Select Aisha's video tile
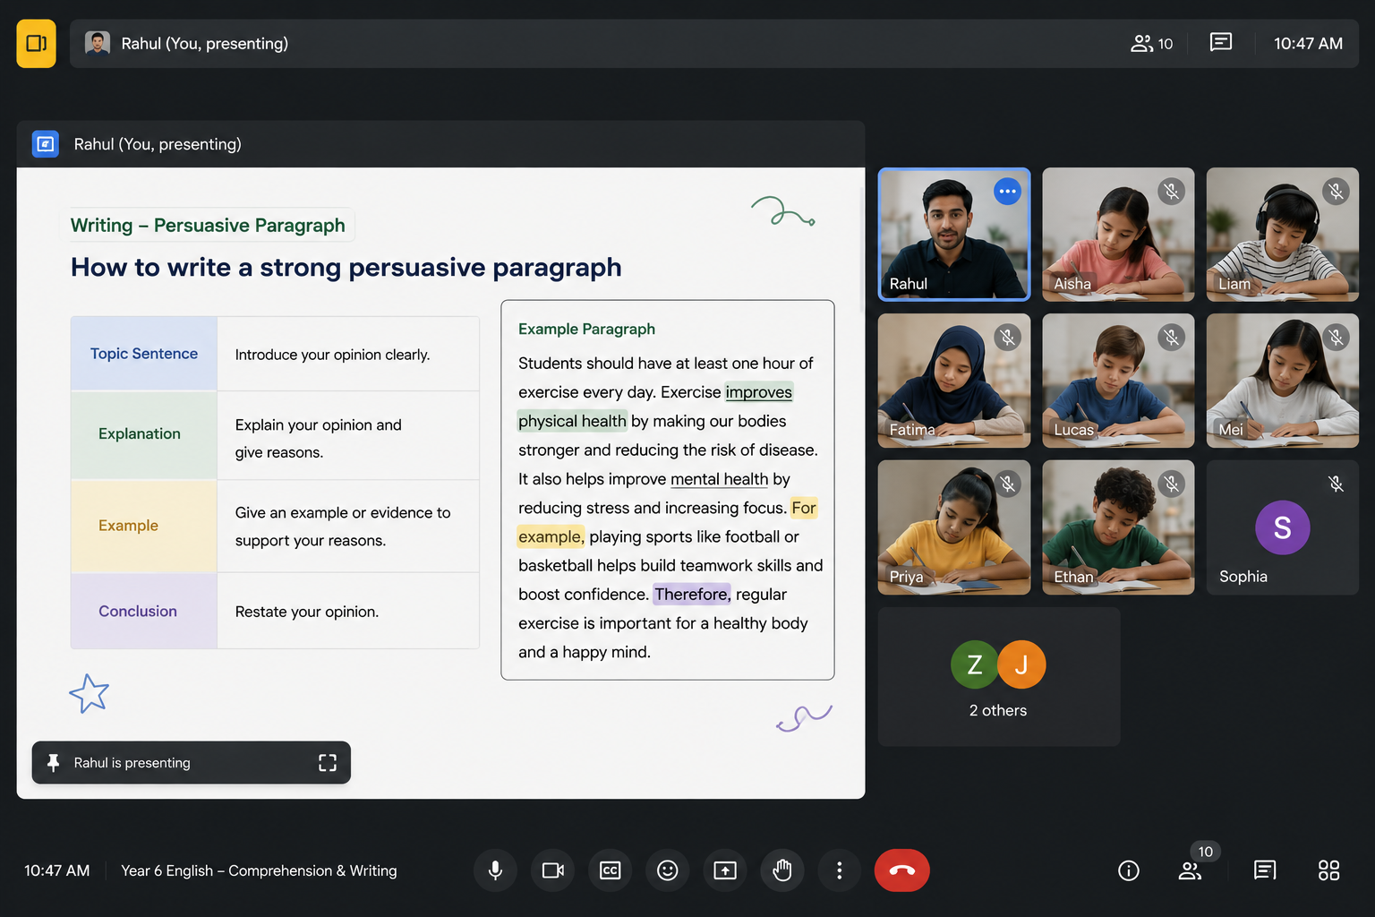The height and width of the screenshot is (917, 1375). (x=1118, y=235)
